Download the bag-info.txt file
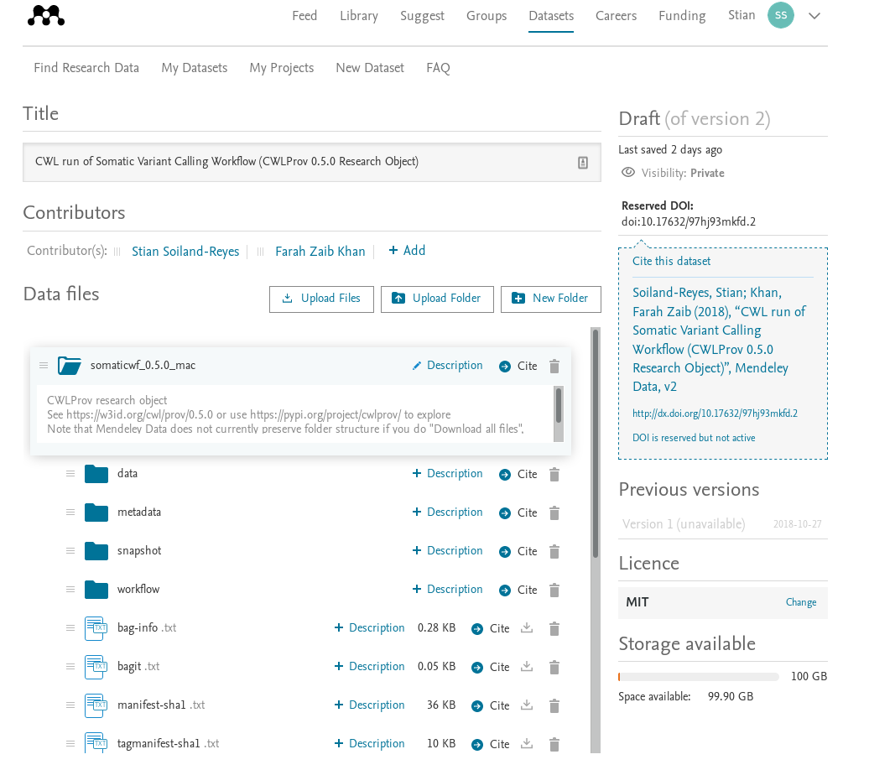This screenshot has width=869, height=770. tap(527, 628)
